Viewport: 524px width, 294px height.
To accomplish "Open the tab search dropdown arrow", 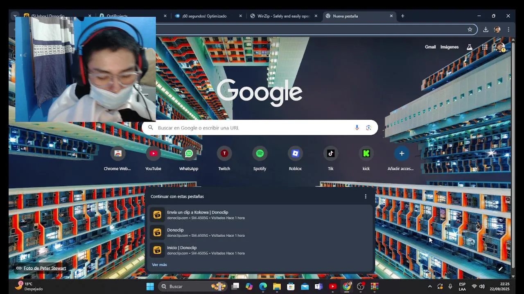I will coord(15,16).
